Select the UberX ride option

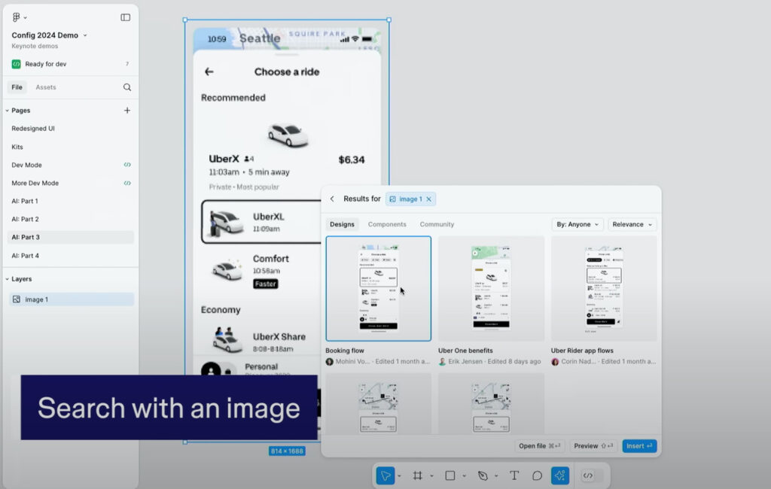(287, 155)
